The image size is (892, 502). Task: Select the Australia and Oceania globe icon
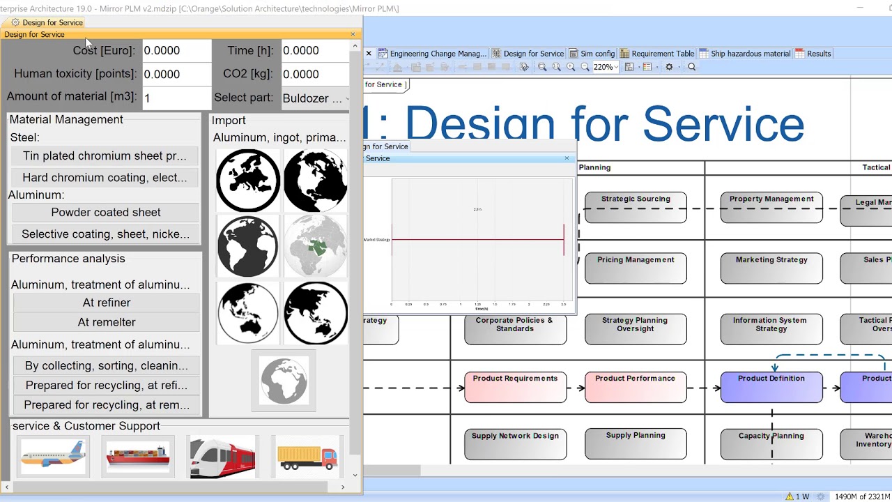tap(248, 312)
